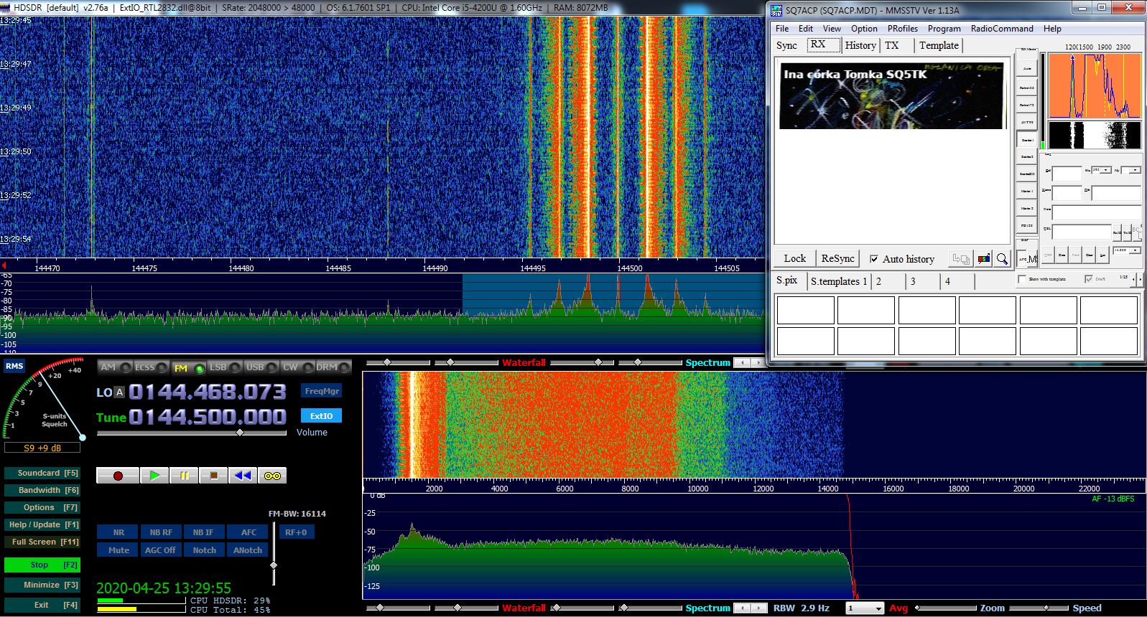Toggle the Auto history checkbox

(874, 259)
